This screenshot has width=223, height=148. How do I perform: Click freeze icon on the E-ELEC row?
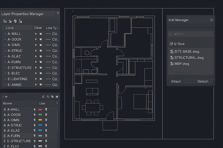pyautogui.click(x=41, y=73)
